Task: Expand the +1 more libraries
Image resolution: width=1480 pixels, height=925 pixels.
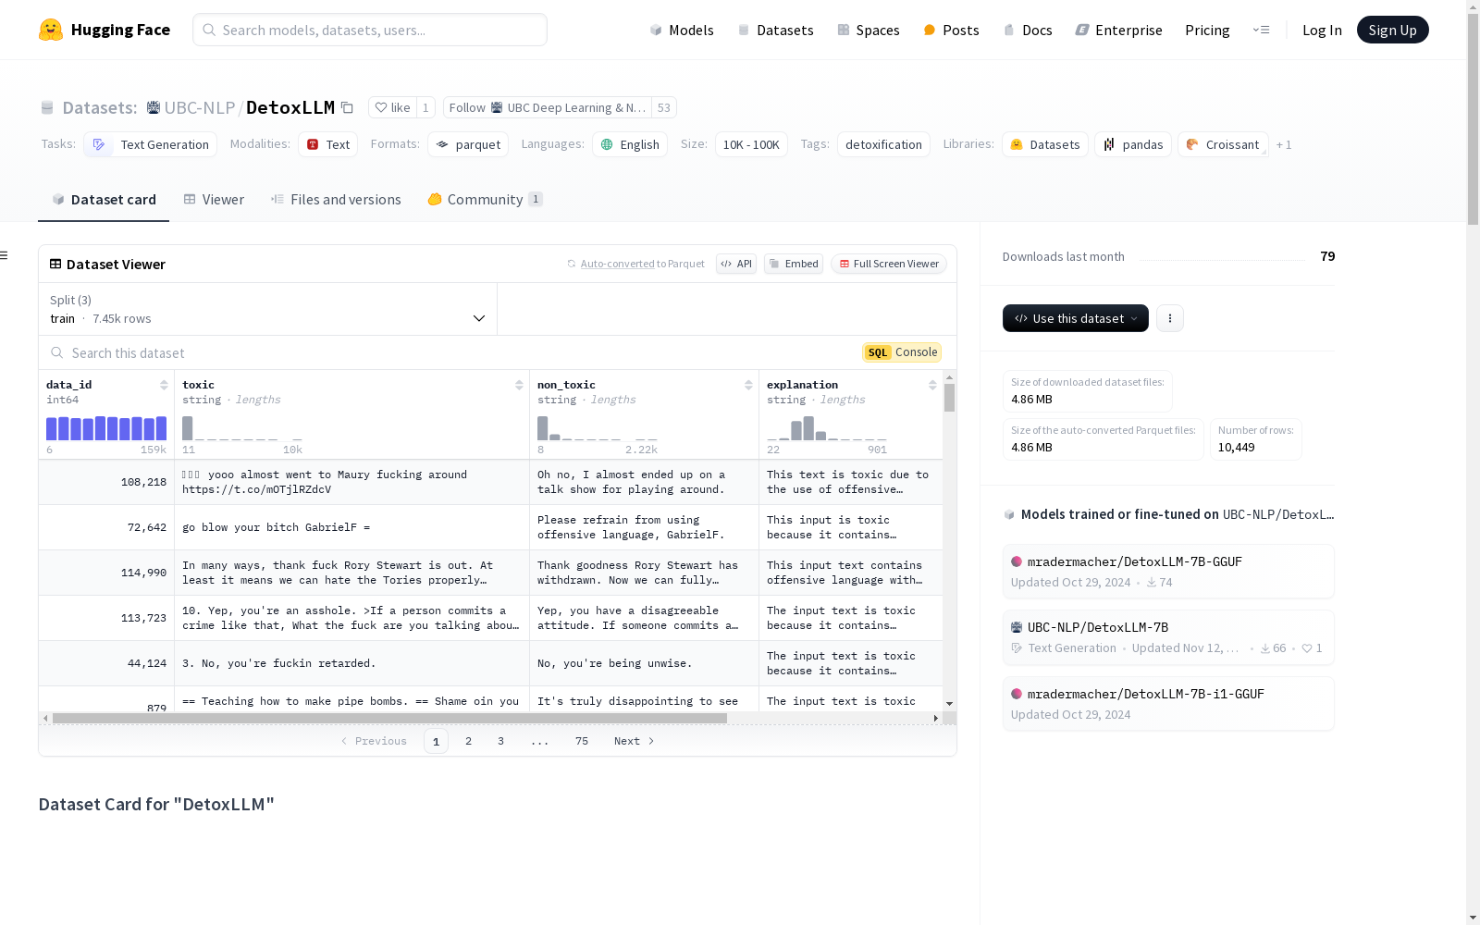Action: click(x=1284, y=144)
